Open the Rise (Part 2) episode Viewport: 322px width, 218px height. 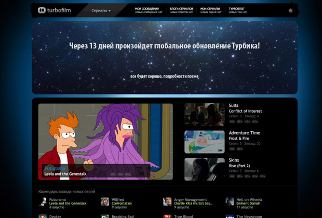click(239, 166)
